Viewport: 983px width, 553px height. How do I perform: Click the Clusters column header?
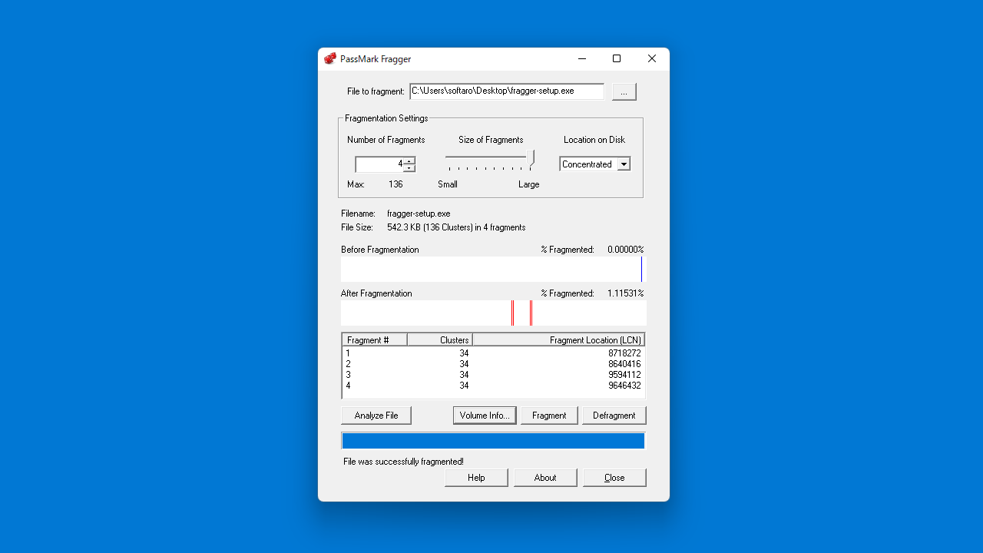click(440, 340)
